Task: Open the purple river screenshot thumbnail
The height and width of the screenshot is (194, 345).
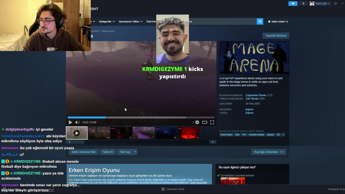Action: tap(144, 133)
